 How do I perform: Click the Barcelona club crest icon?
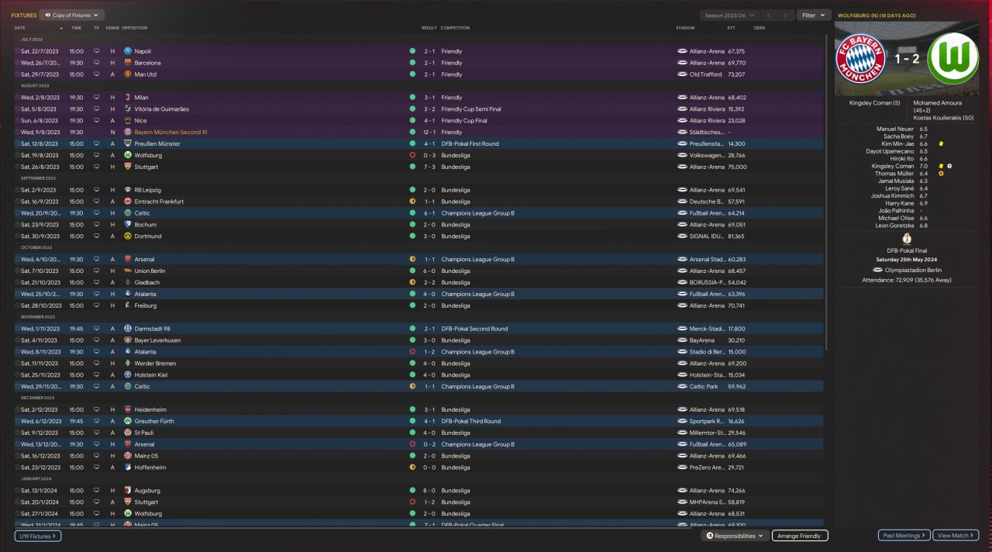coord(127,63)
